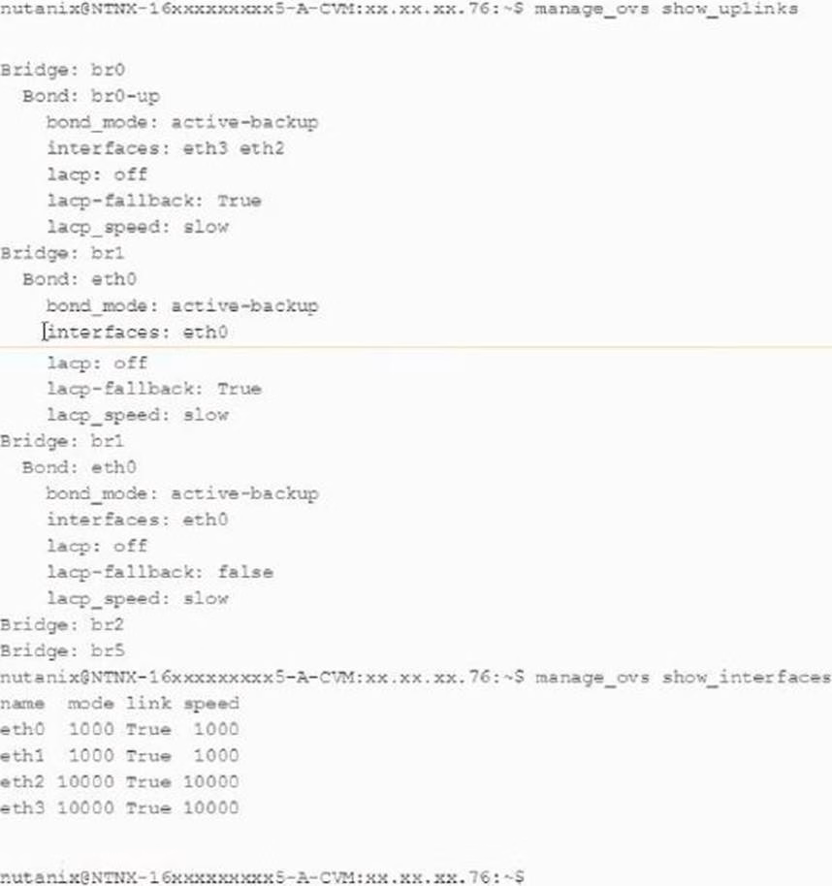Click the manage_ovs show_uplinks command text
832x886 pixels.
666,9
